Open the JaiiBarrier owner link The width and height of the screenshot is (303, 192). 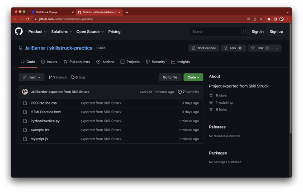coord(35,48)
